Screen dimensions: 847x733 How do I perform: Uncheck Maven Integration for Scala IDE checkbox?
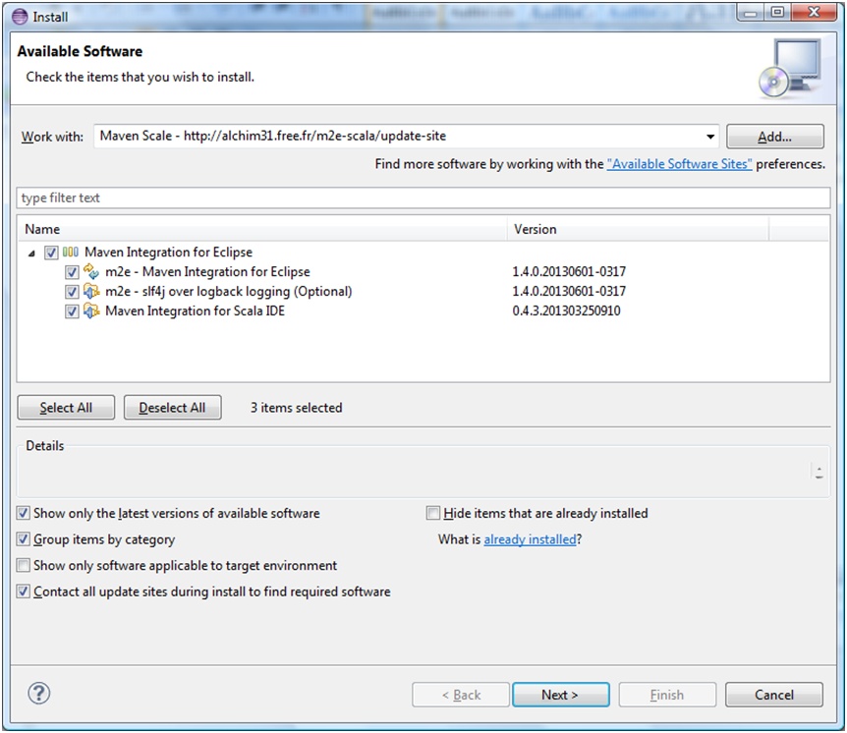72,311
